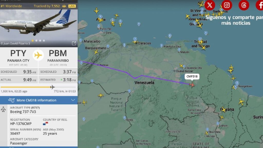Click the plane icon near Barquisimeto
Image resolution: width=263 pixels, height=148 pixels.
click(96, 52)
